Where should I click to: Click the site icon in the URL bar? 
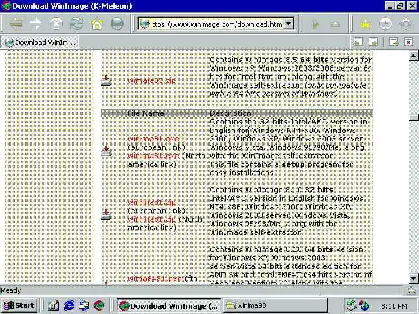click(x=145, y=24)
